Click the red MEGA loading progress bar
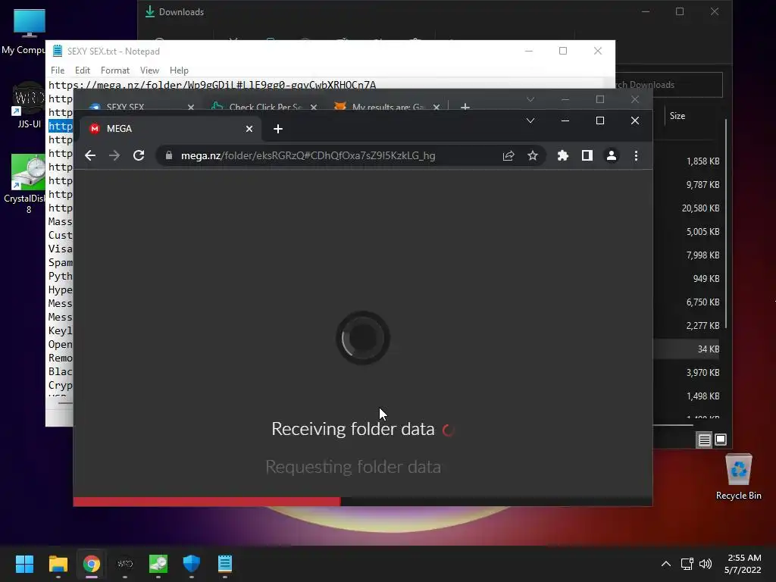The height and width of the screenshot is (582, 776). coord(207,502)
